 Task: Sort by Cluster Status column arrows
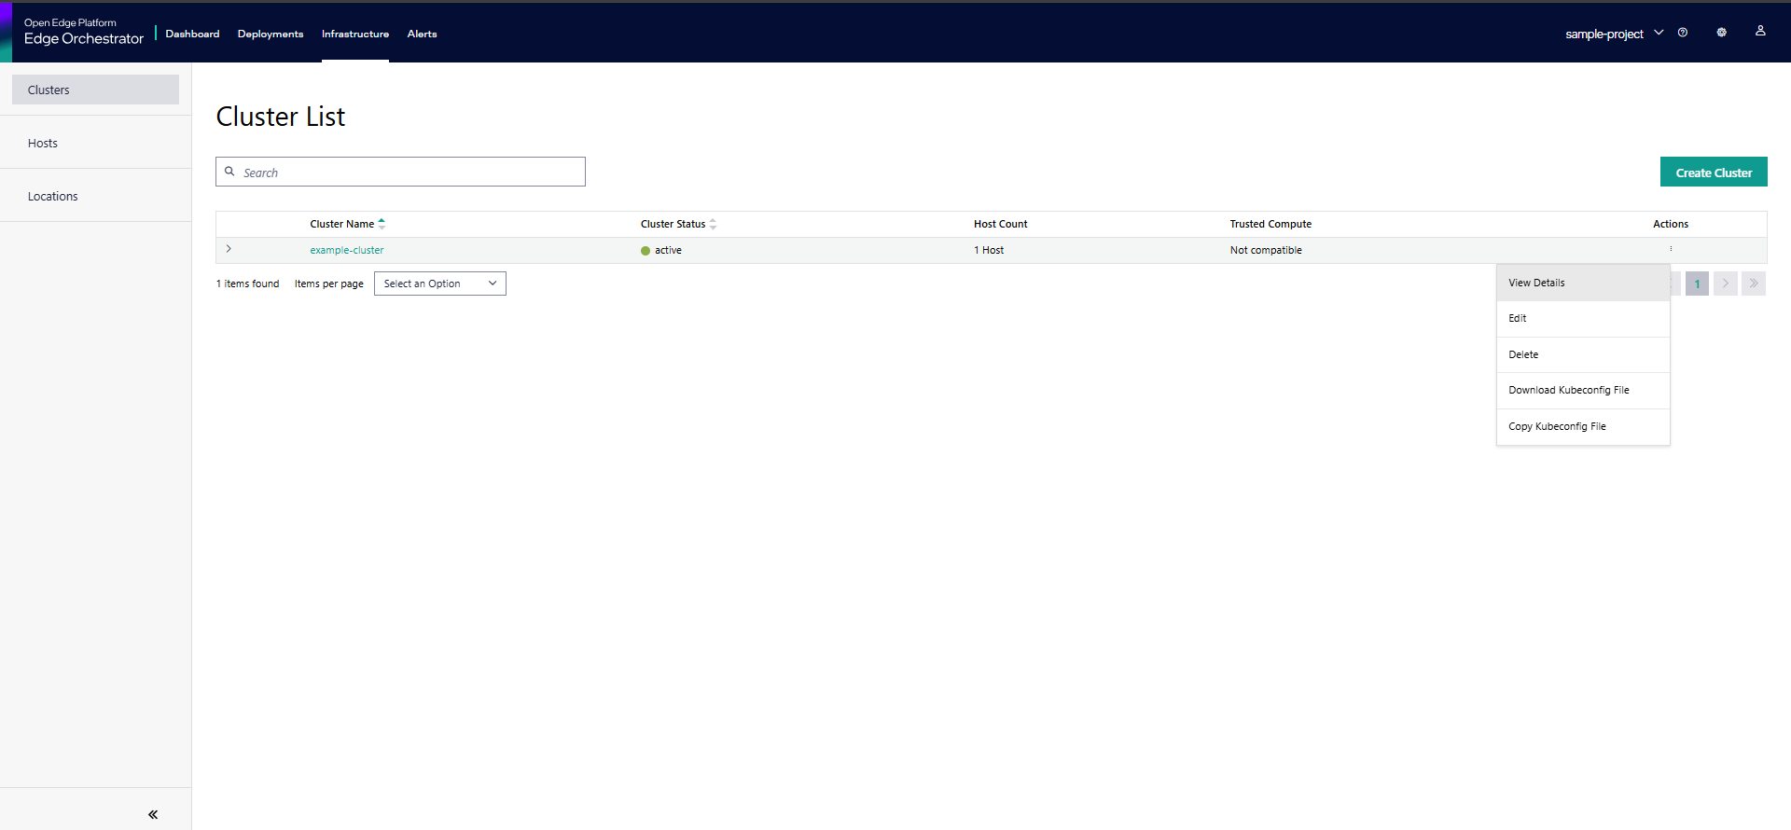coord(713,224)
